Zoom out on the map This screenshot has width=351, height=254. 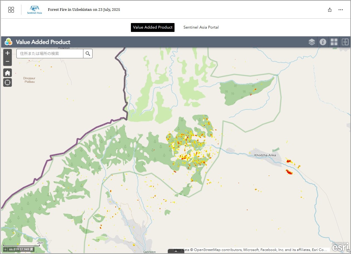(8, 62)
